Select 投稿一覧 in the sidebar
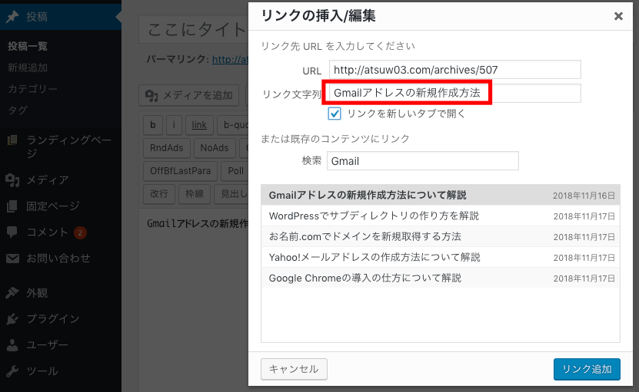 [28, 46]
